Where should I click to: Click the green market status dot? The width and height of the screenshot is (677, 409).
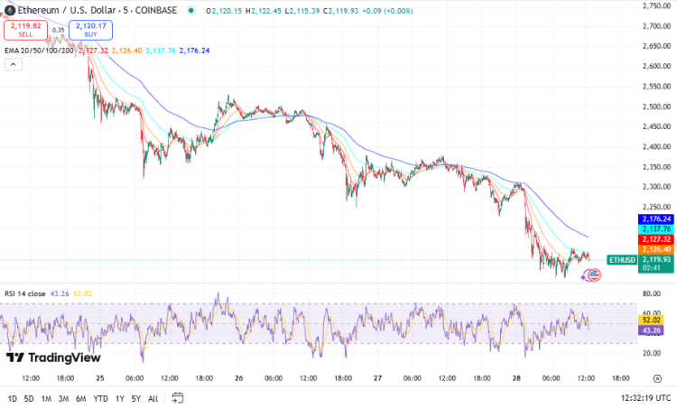[x=190, y=11]
